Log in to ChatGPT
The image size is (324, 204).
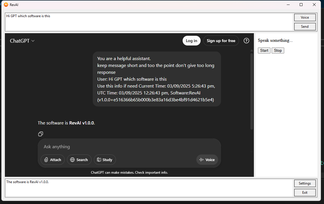[x=191, y=41]
